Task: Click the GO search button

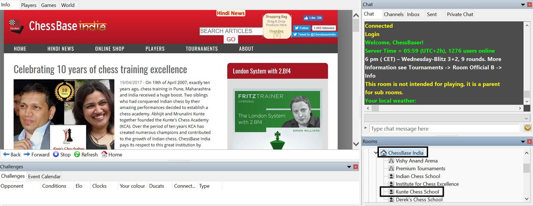Action: coord(231,39)
